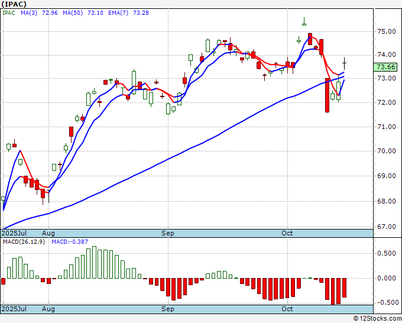Select the MA(50) legend label
Image resolution: width=402 pixels, height=323 pixels.
[73, 13]
